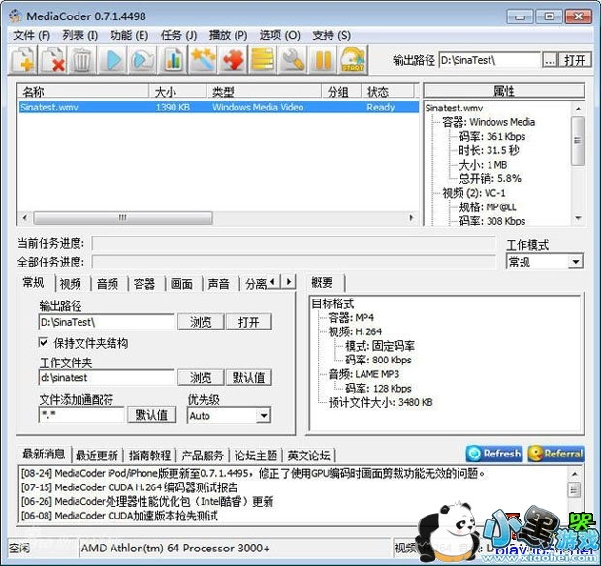Click the 文件添加通配符 input field
This screenshot has width=601, height=566.
click(81, 415)
